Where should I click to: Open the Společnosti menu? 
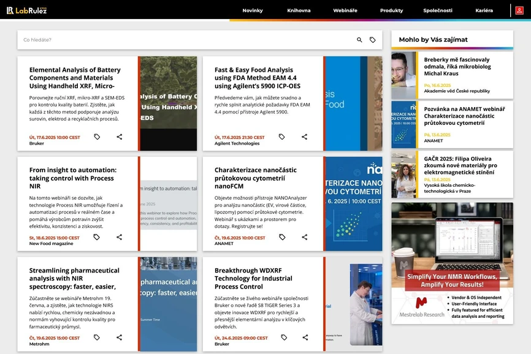click(x=438, y=10)
